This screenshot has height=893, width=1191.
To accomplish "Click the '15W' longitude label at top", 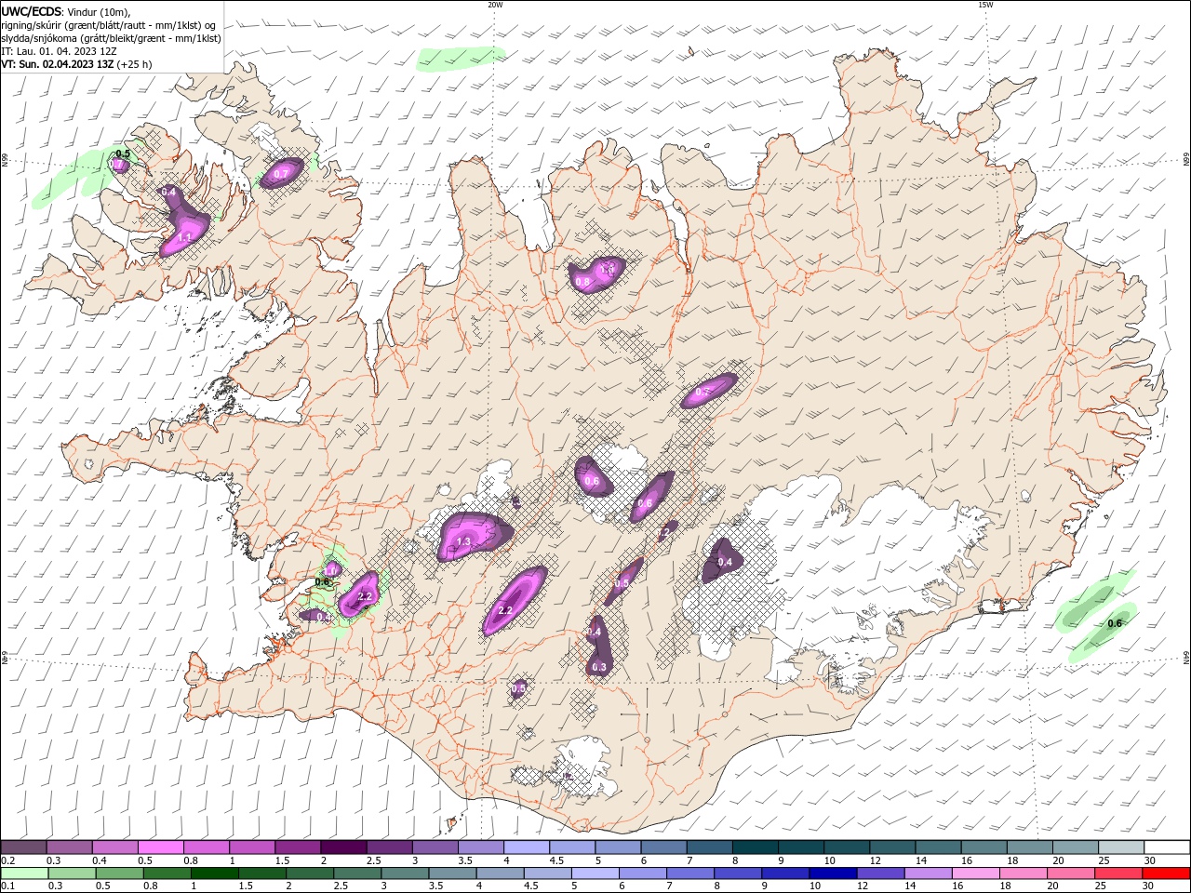I will (985, 5).
